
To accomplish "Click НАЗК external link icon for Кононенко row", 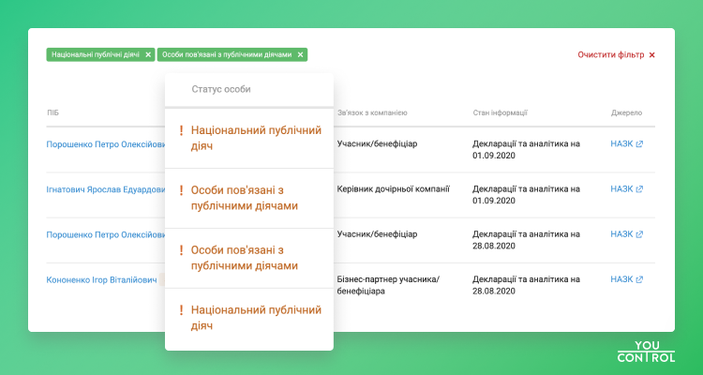I will [x=639, y=279].
